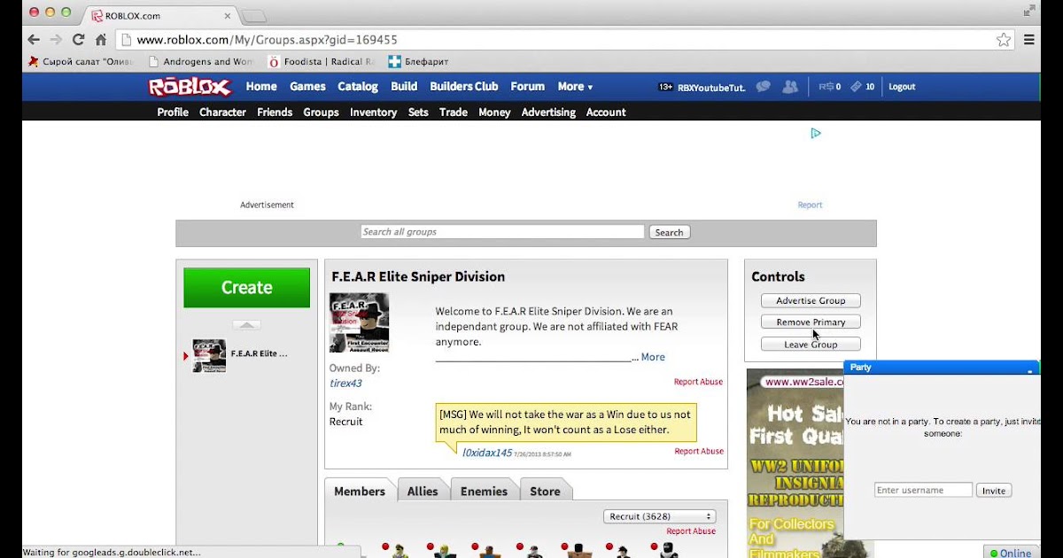Open Inventory in the sub-navigation
1063x558 pixels.
373,112
